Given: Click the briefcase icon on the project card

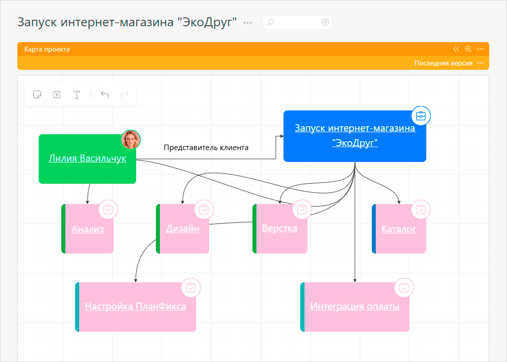Looking at the screenshot, I should (421, 116).
